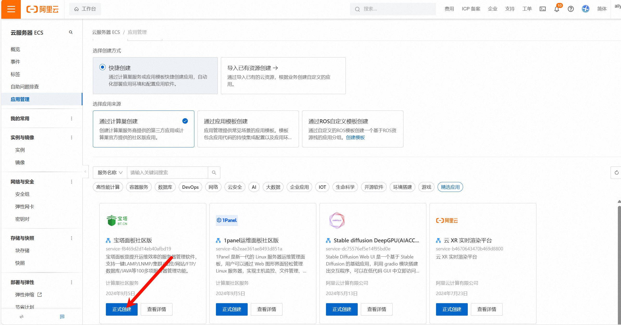
Task: Collapse the left sidebar with the arrow handle
Action: point(85,172)
